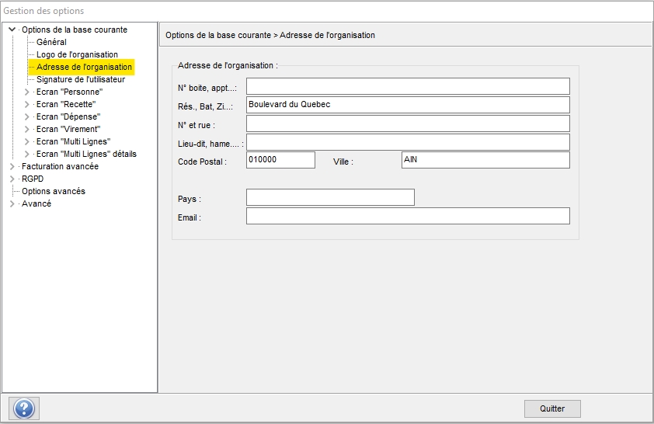
Task: Expand the Ecran "Personne" tree node
Action: pos(27,92)
